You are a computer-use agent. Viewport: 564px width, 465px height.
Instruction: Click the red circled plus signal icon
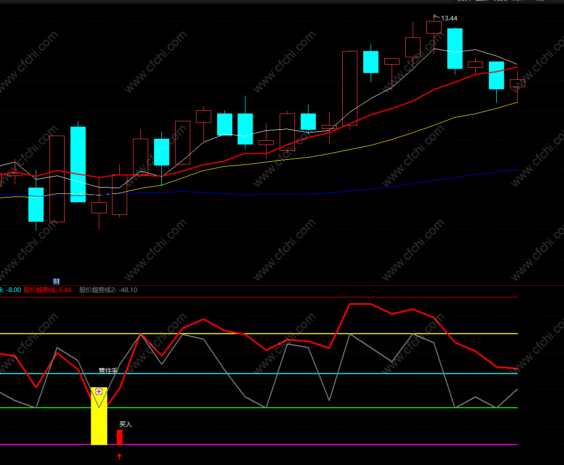[x=99, y=391]
